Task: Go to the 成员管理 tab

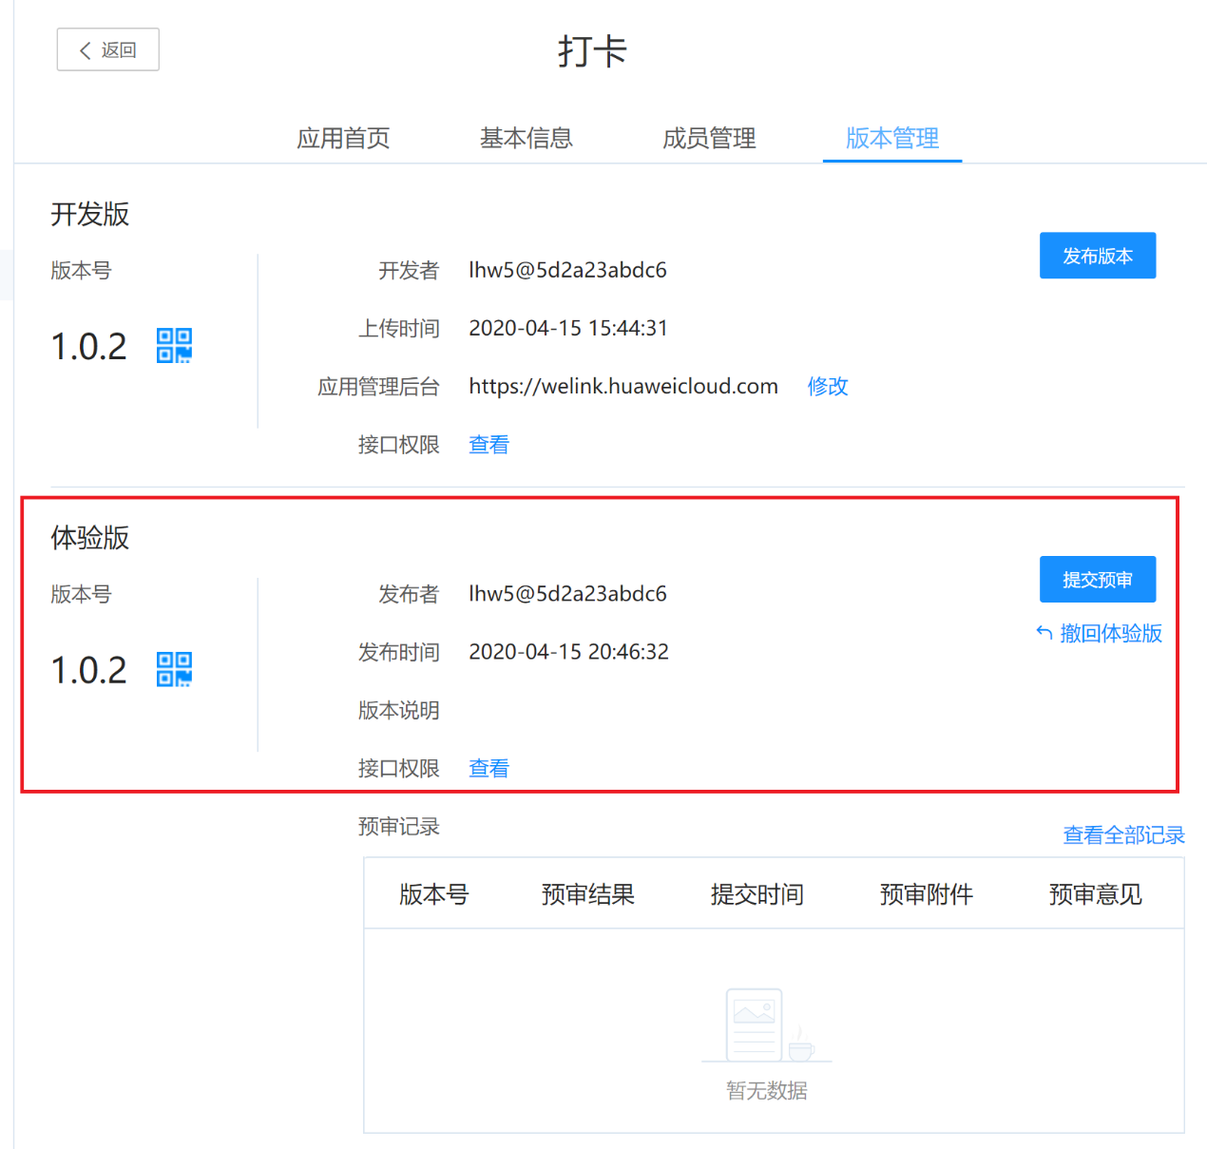Action: pos(709,139)
